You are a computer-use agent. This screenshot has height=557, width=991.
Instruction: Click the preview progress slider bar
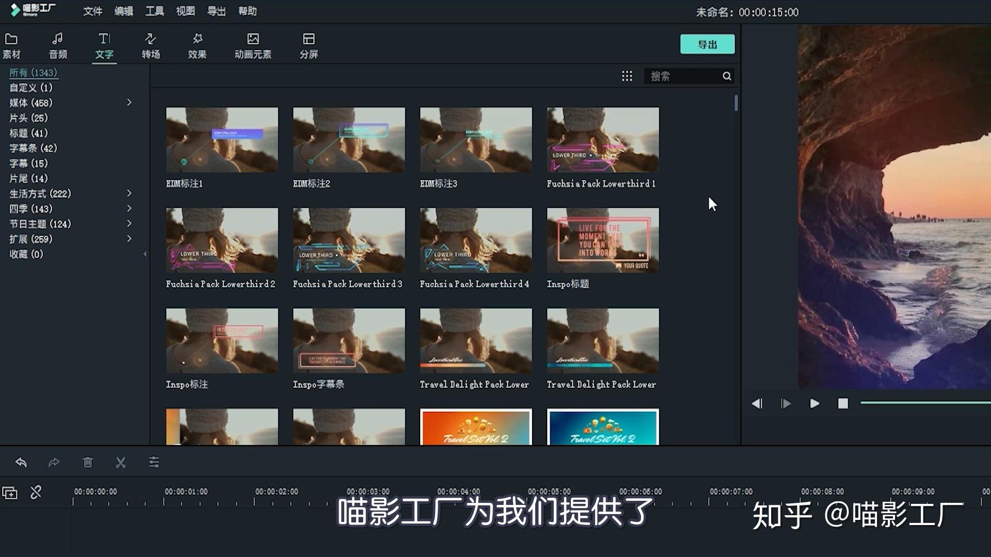tap(925, 403)
